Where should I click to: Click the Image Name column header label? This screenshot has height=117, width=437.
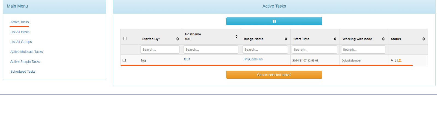click(254, 39)
